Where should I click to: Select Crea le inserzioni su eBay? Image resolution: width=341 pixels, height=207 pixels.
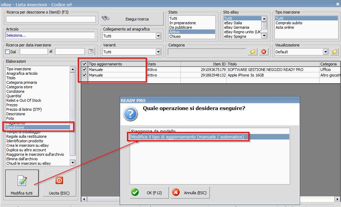pos(38,145)
